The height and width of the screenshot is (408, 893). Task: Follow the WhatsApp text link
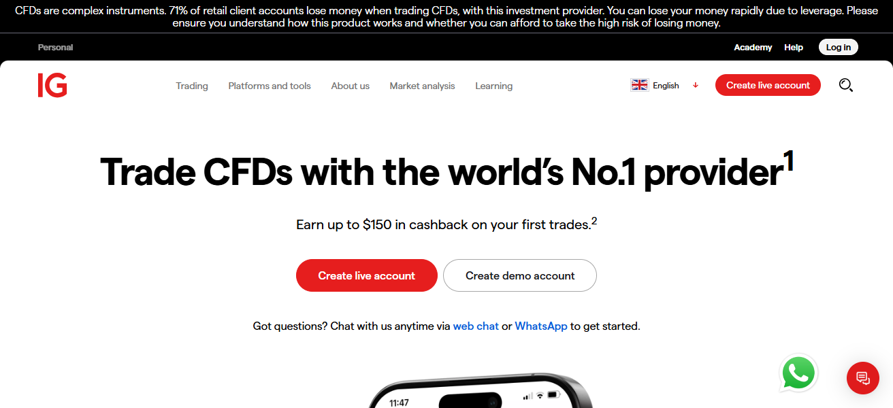[x=541, y=326]
